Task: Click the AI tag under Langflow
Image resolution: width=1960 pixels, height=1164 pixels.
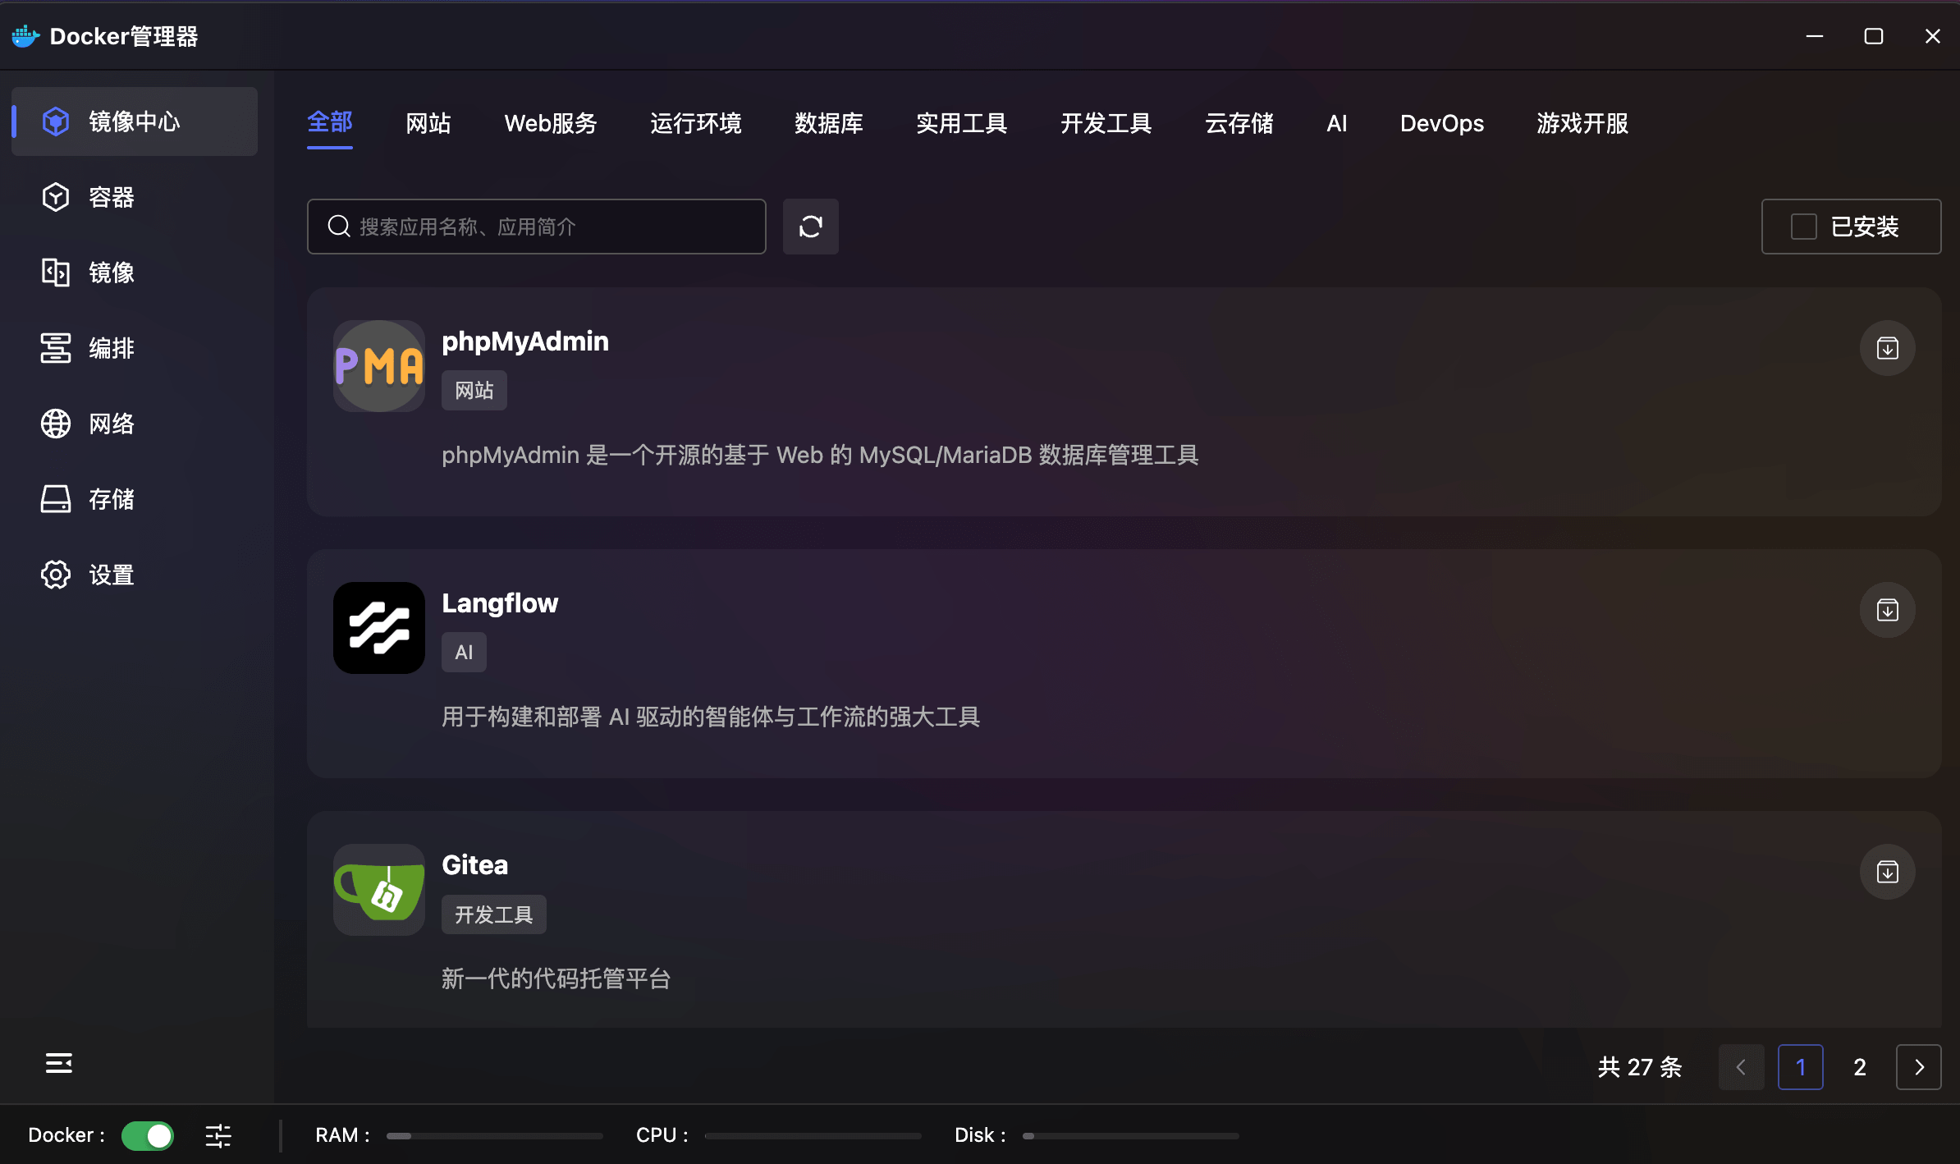Action: pyautogui.click(x=464, y=653)
